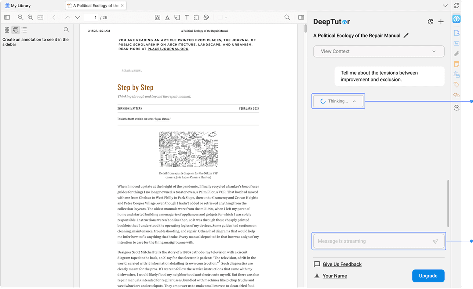
Task: Click the chat panel scrollbar
Action: (x=448, y=204)
